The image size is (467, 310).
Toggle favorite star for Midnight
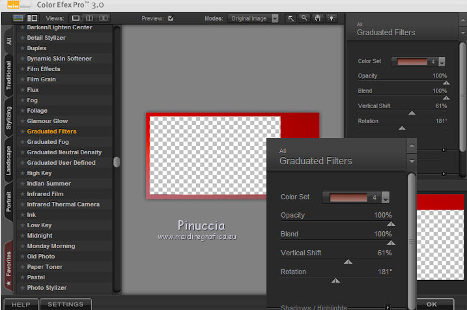point(22,236)
